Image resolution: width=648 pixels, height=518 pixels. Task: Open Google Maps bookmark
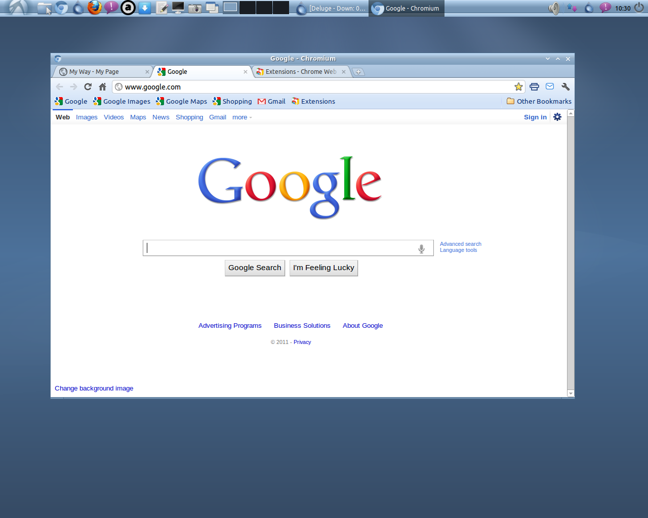(181, 101)
